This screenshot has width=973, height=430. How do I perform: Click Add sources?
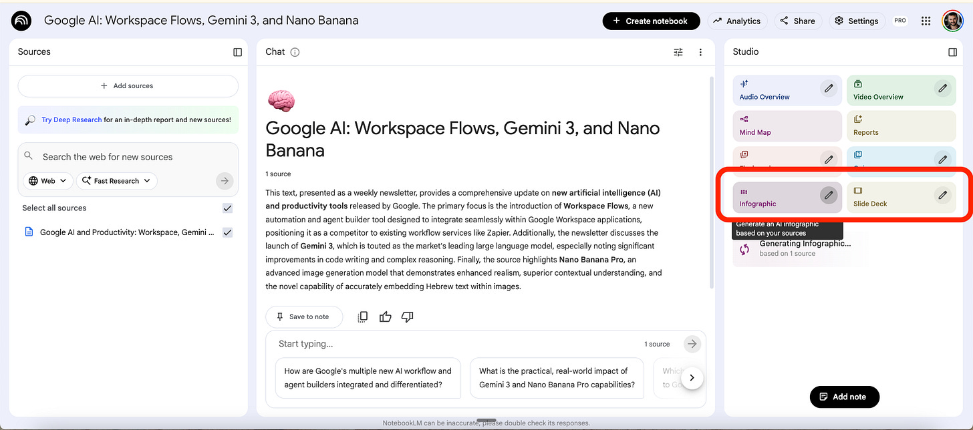pyautogui.click(x=128, y=85)
